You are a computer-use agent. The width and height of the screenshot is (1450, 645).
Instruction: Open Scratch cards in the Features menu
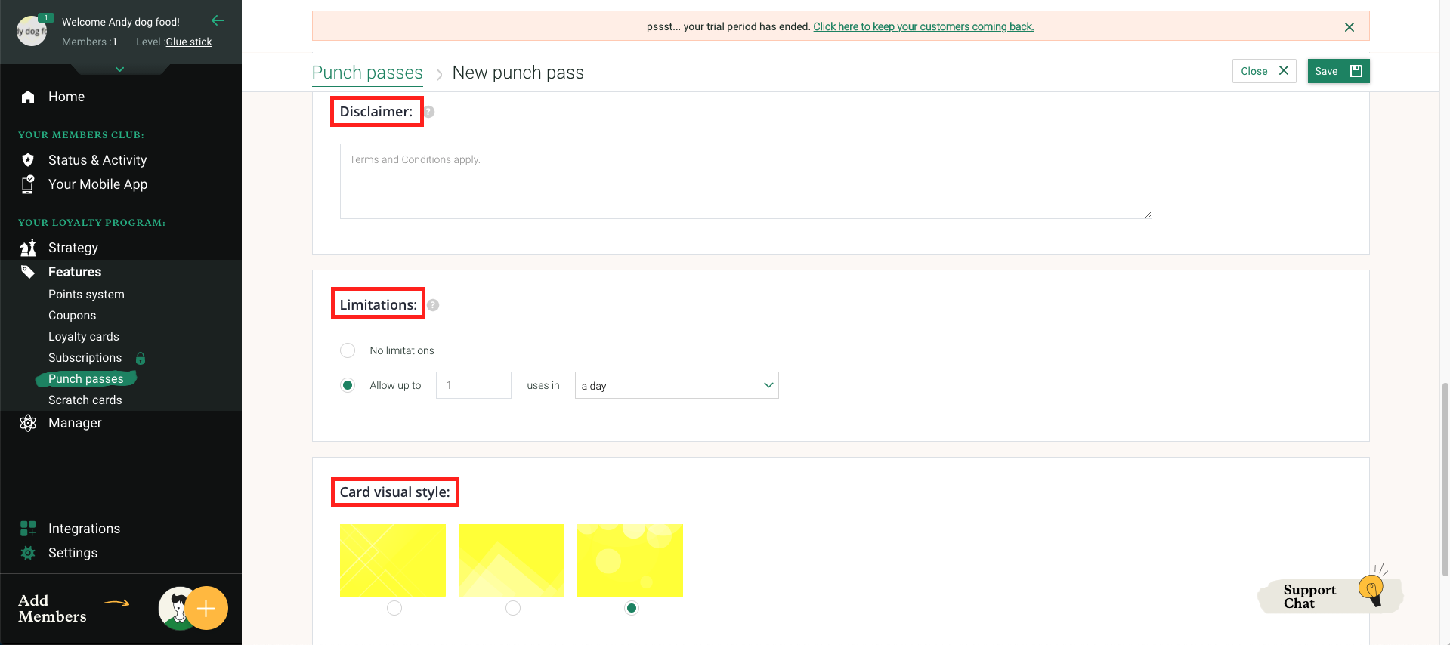tap(85, 400)
